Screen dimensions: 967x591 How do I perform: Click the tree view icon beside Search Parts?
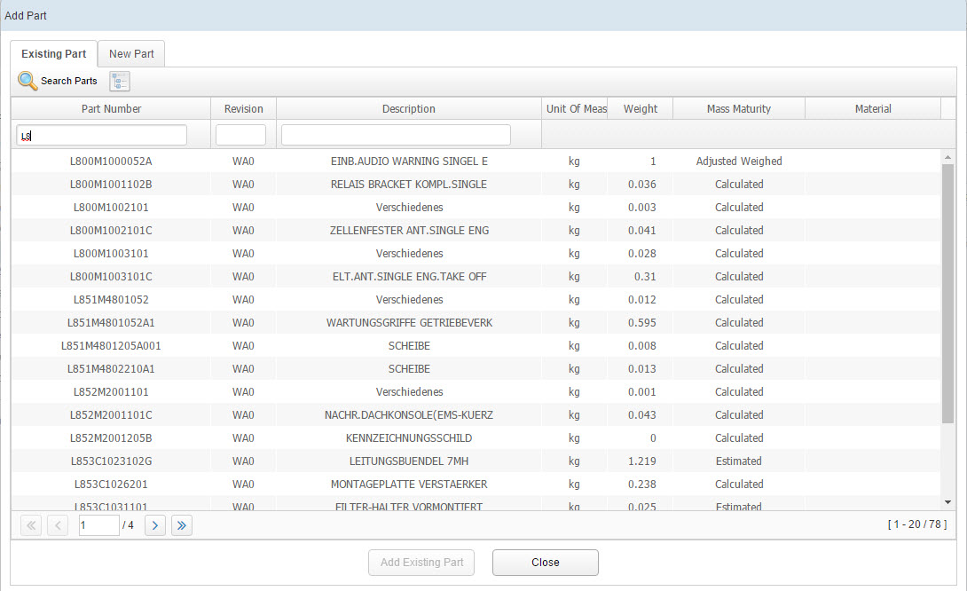pos(120,82)
